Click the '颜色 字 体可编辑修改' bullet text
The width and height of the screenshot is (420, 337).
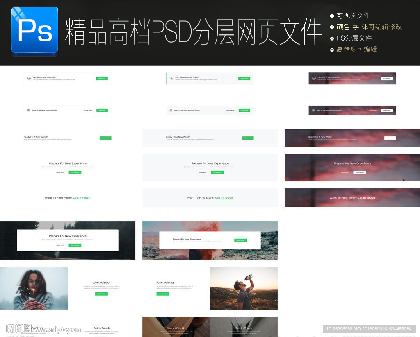[x=369, y=27]
